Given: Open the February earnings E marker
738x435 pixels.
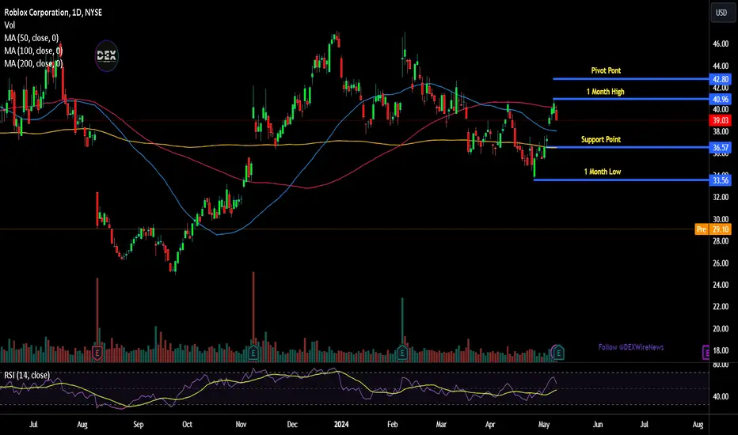Looking at the screenshot, I should pos(402,352).
